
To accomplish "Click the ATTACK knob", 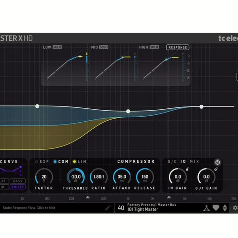I will [x=122, y=177].
